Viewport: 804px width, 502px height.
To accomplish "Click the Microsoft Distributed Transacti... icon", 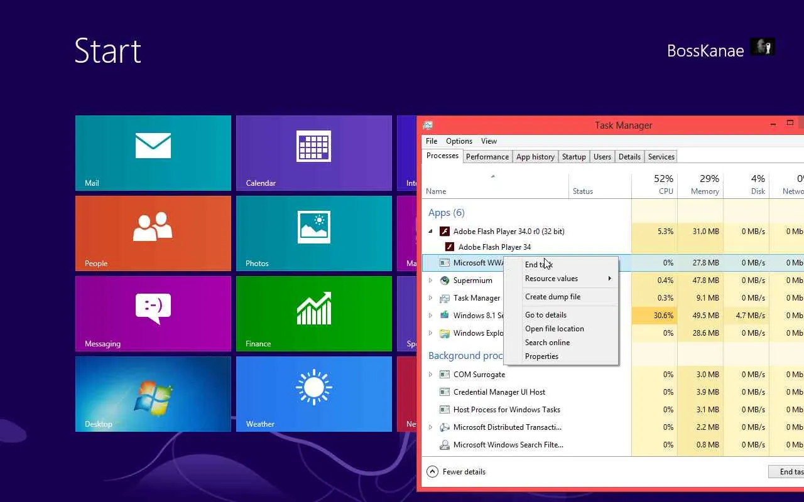I will coord(445,427).
